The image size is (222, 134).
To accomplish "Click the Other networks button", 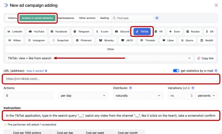I will pos(111,49).
